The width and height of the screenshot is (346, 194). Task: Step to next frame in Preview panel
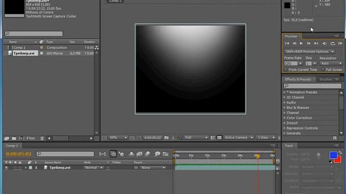(x=309, y=43)
